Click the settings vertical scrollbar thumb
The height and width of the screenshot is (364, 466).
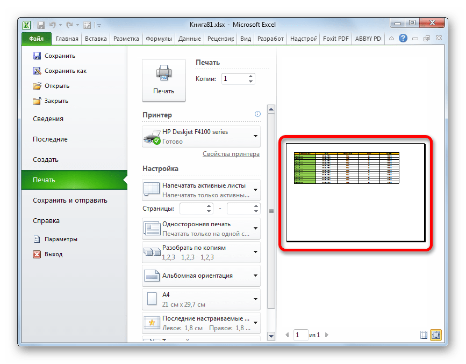point(271,211)
